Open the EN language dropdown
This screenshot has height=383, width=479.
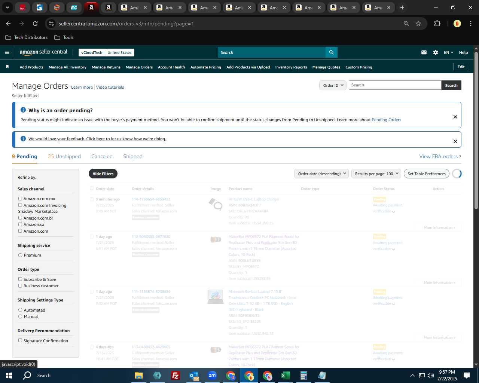(448, 52)
